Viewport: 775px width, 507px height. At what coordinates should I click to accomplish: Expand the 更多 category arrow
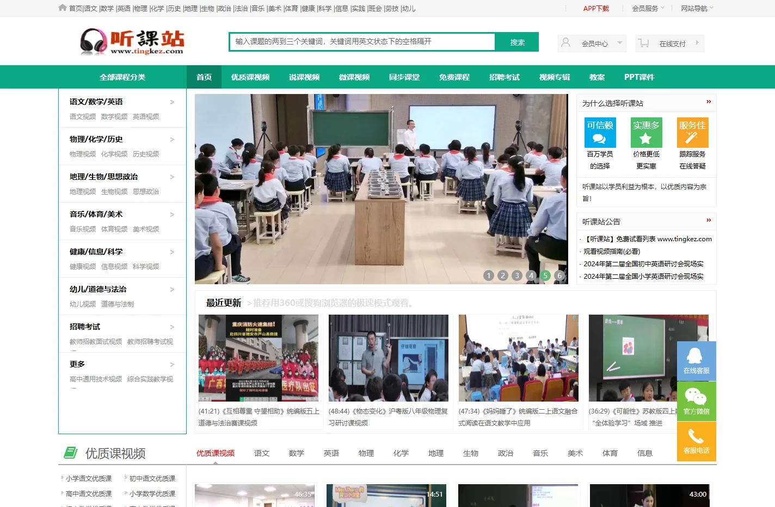tap(172, 364)
